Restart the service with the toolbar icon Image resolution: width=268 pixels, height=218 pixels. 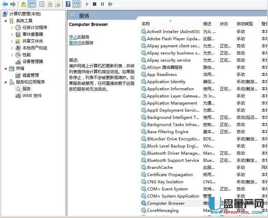pyautogui.click(x=110, y=4)
